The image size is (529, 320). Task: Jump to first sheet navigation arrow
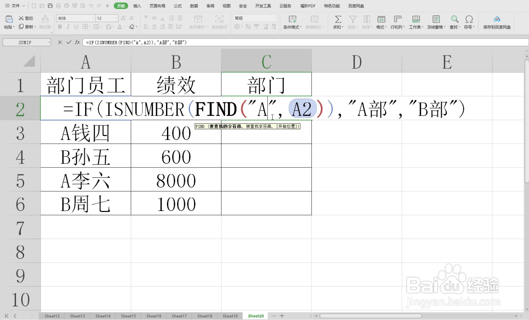[x=7, y=316]
